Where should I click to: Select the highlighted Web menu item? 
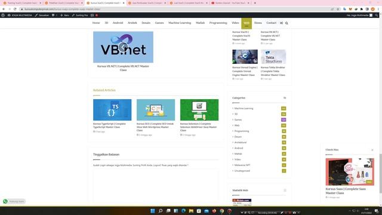[x=247, y=23]
